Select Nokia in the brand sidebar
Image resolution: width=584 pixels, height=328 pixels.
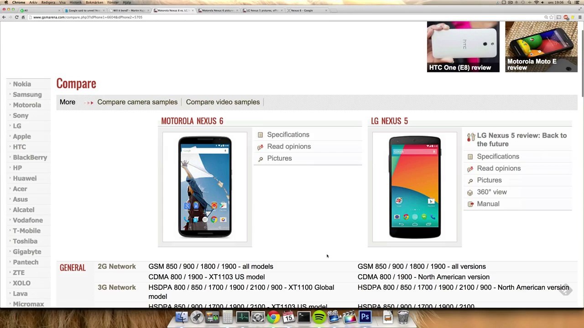coord(22,84)
